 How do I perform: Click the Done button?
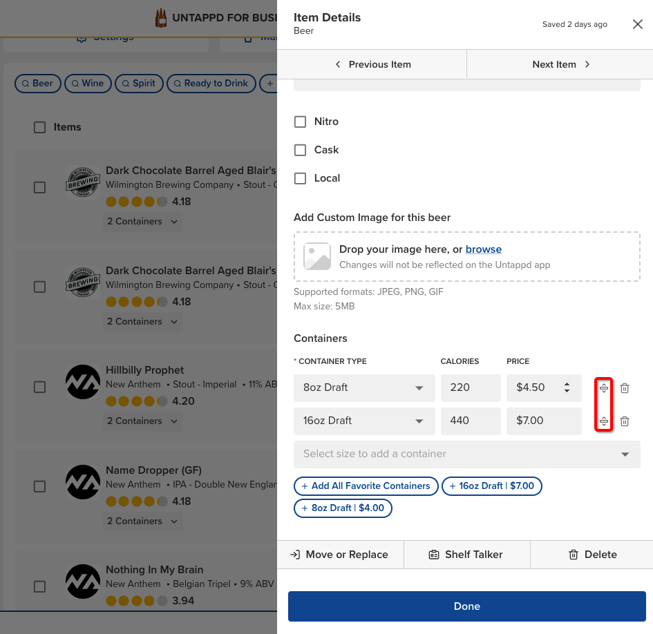pos(467,606)
